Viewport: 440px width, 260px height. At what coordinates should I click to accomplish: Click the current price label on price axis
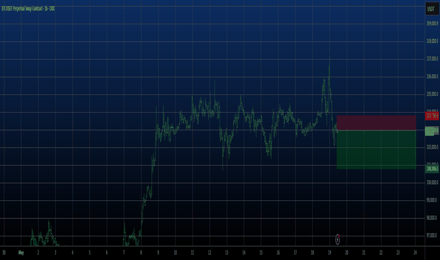pos(432,130)
